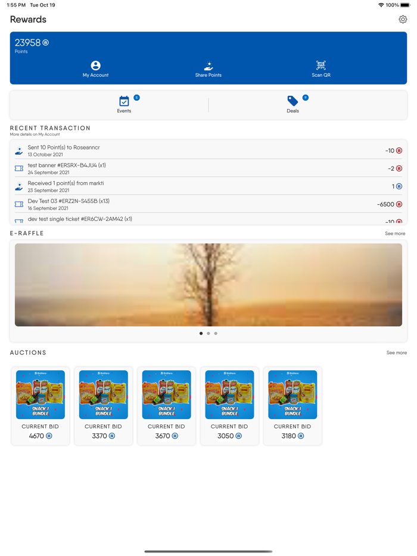This screenshot has height=556, width=417.
Task: Check the battery status icon
Action: point(405,5)
